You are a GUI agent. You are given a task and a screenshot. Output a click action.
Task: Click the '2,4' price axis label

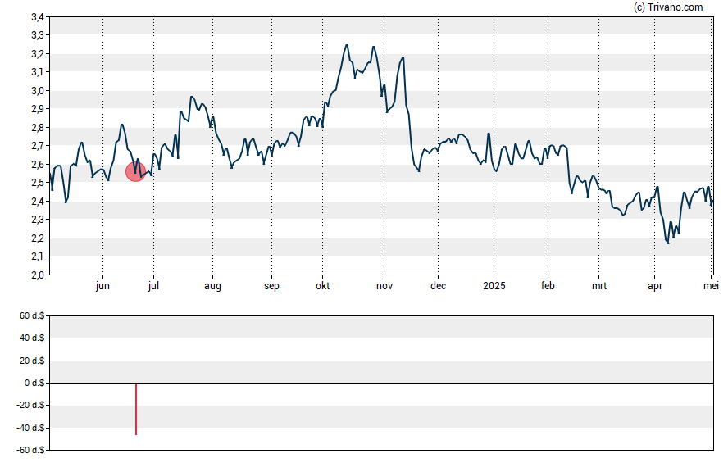pos(38,202)
